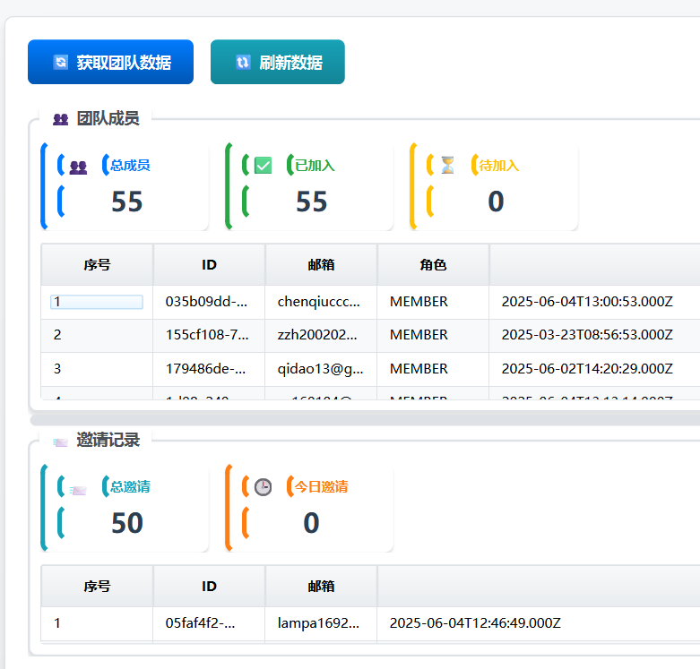Click the sync icon on 获取团队数据
The width and height of the screenshot is (700, 669).
coord(60,63)
